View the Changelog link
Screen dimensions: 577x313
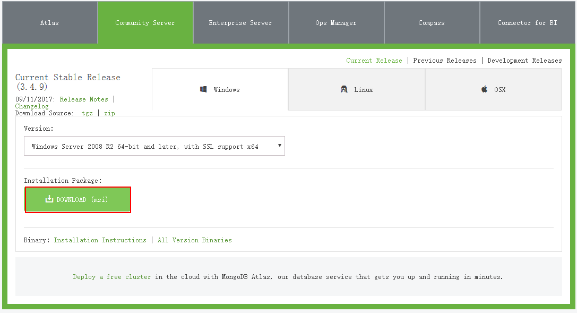tap(32, 106)
